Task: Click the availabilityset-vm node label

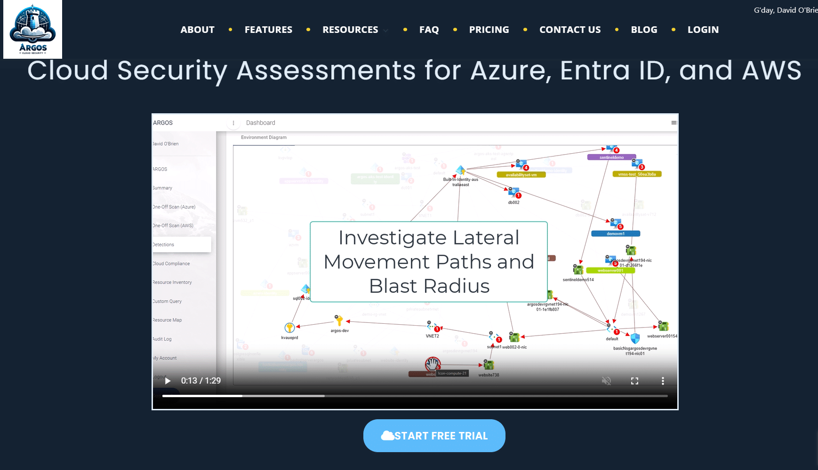Action: [521, 175]
